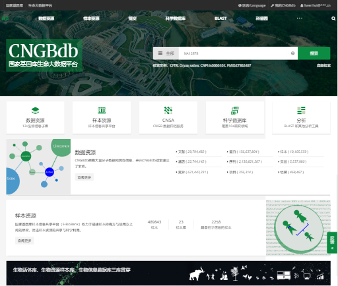Screen dimensions: 338x286
Task: Open the three-dots more menu in navigation
Action: [300, 18]
